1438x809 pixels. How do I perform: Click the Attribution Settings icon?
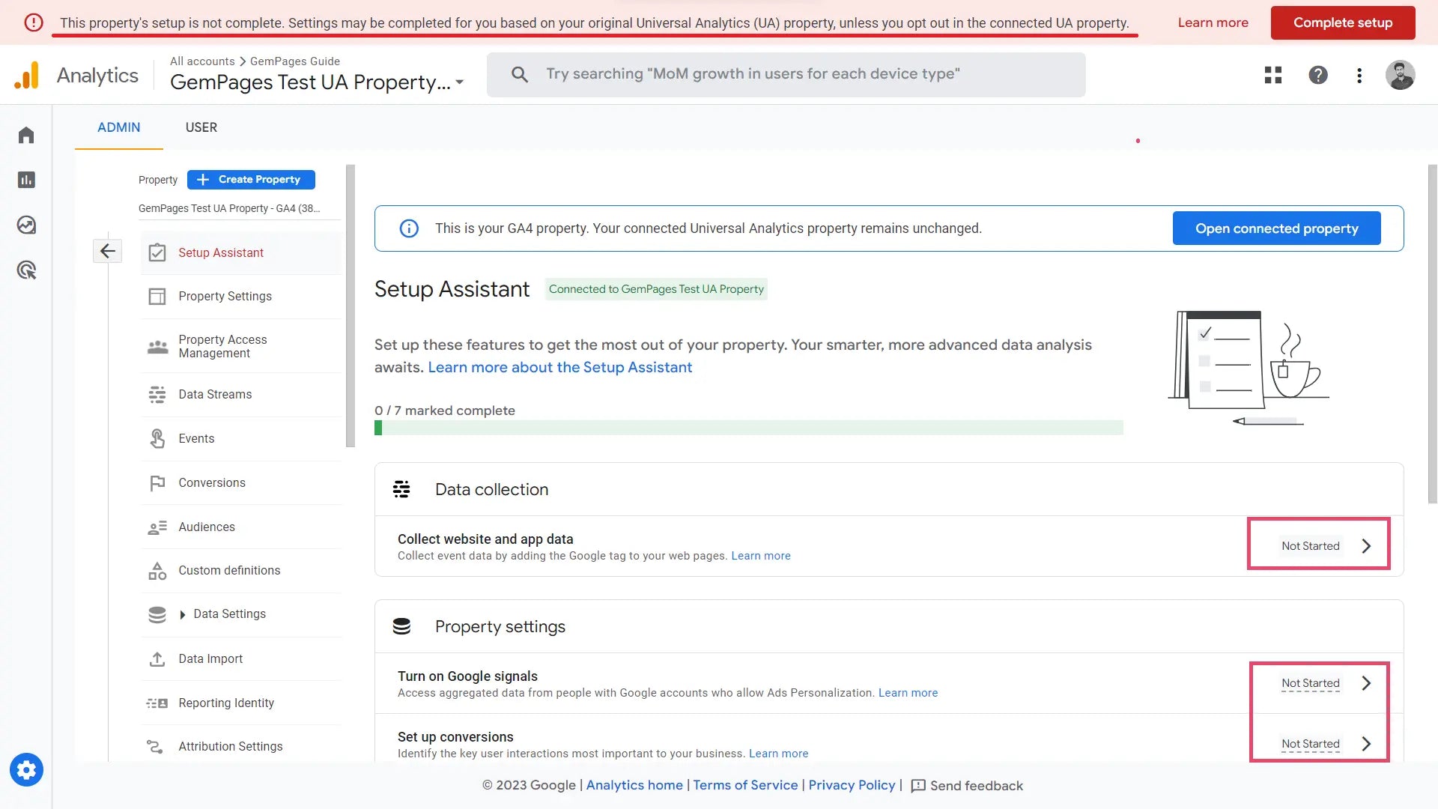(x=155, y=747)
